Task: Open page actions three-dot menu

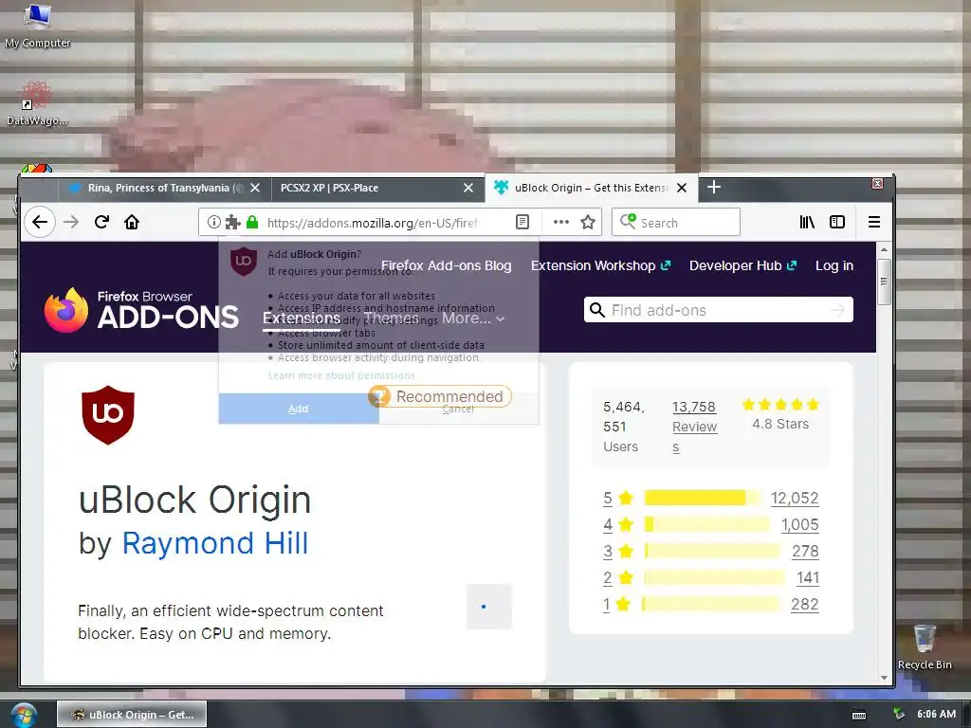Action: pos(561,222)
